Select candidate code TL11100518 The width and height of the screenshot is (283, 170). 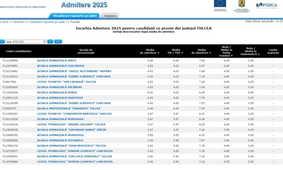coord(10,124)
